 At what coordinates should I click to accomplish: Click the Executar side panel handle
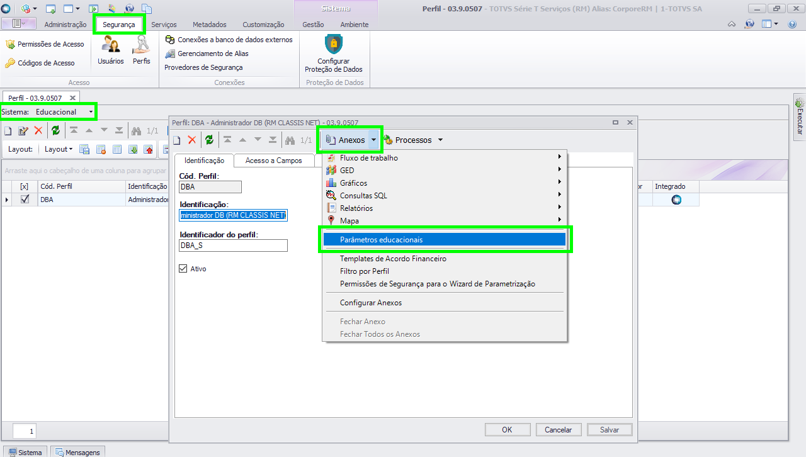tap(800, 117)
